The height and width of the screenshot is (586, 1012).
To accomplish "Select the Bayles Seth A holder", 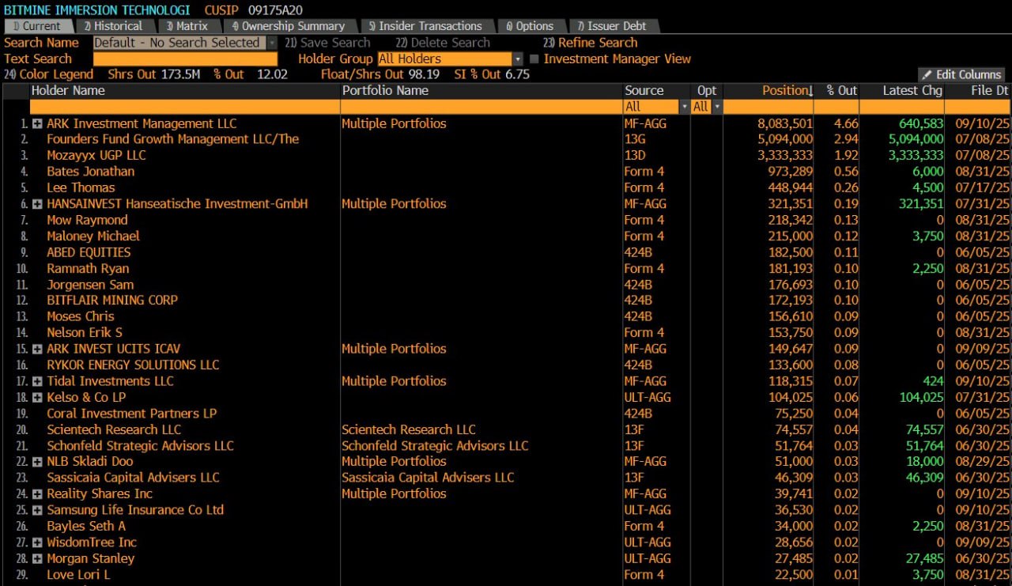I will pos(86,526).
